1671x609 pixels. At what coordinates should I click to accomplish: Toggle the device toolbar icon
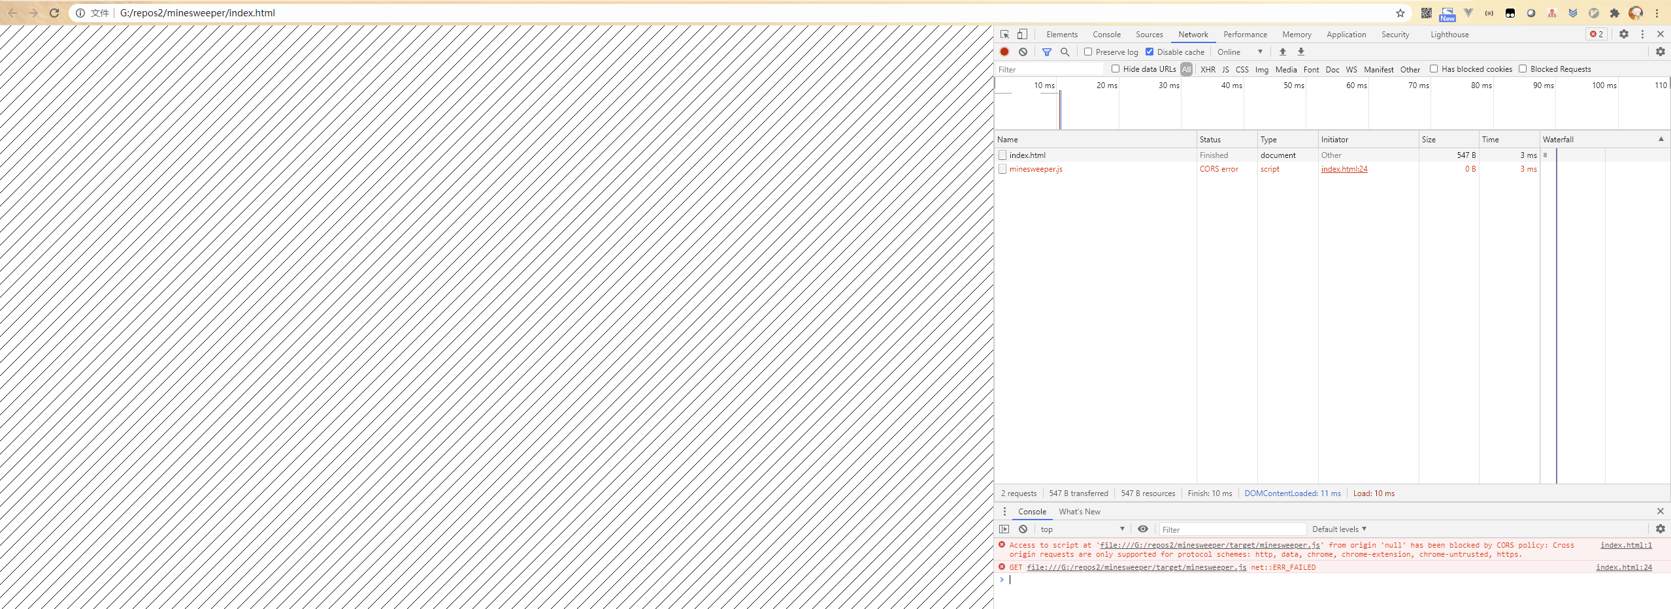pos(1022,35)
